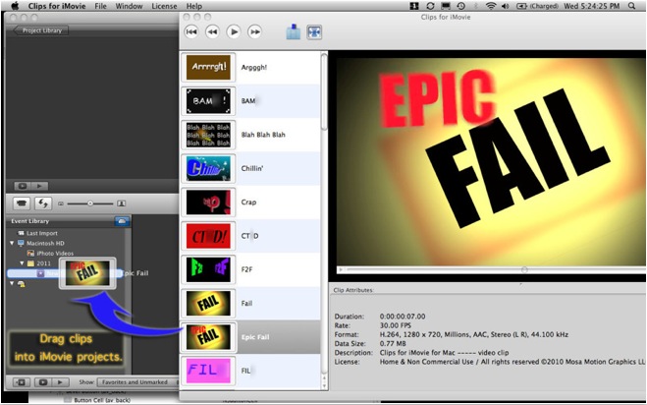Image resolution: width=647 pixels, height=405 pixels.
Task: Click the blue bottle toolbar icon
Action: point(293,31)
